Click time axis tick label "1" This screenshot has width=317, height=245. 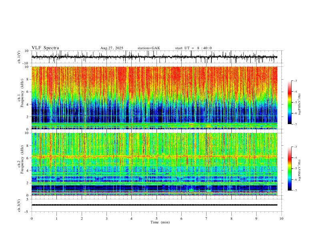click(x=56, y=219)
